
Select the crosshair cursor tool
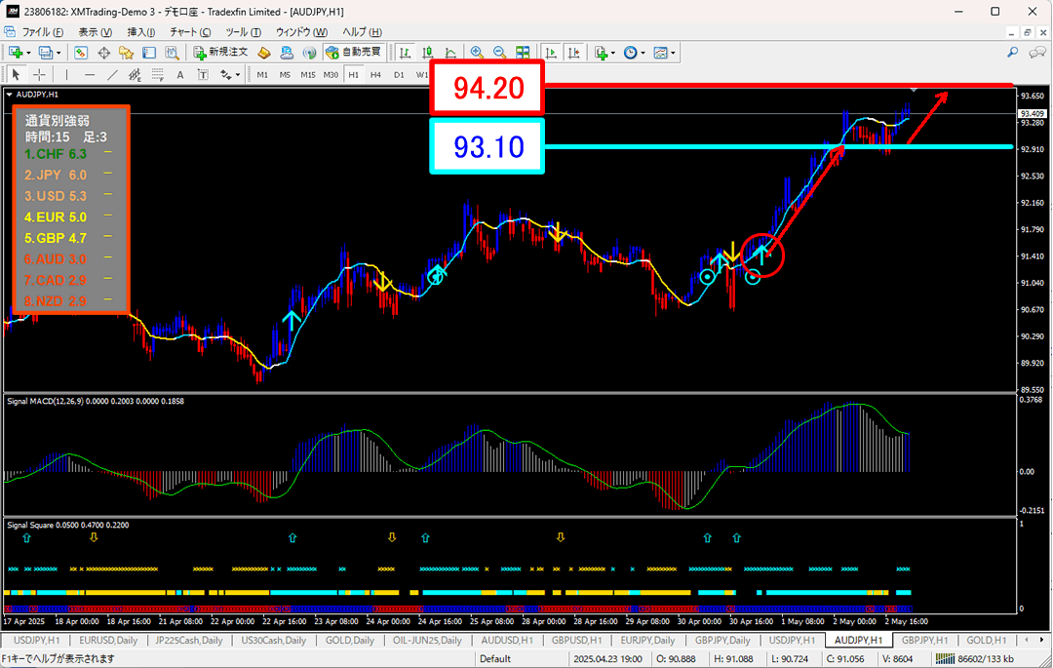pyautogui.click(x=39, y=74)
